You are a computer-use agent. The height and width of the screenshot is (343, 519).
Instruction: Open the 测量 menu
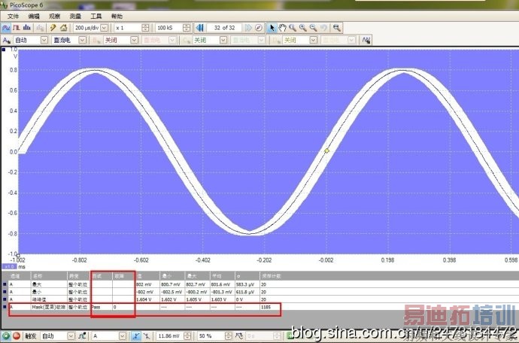tap(75, 17)
